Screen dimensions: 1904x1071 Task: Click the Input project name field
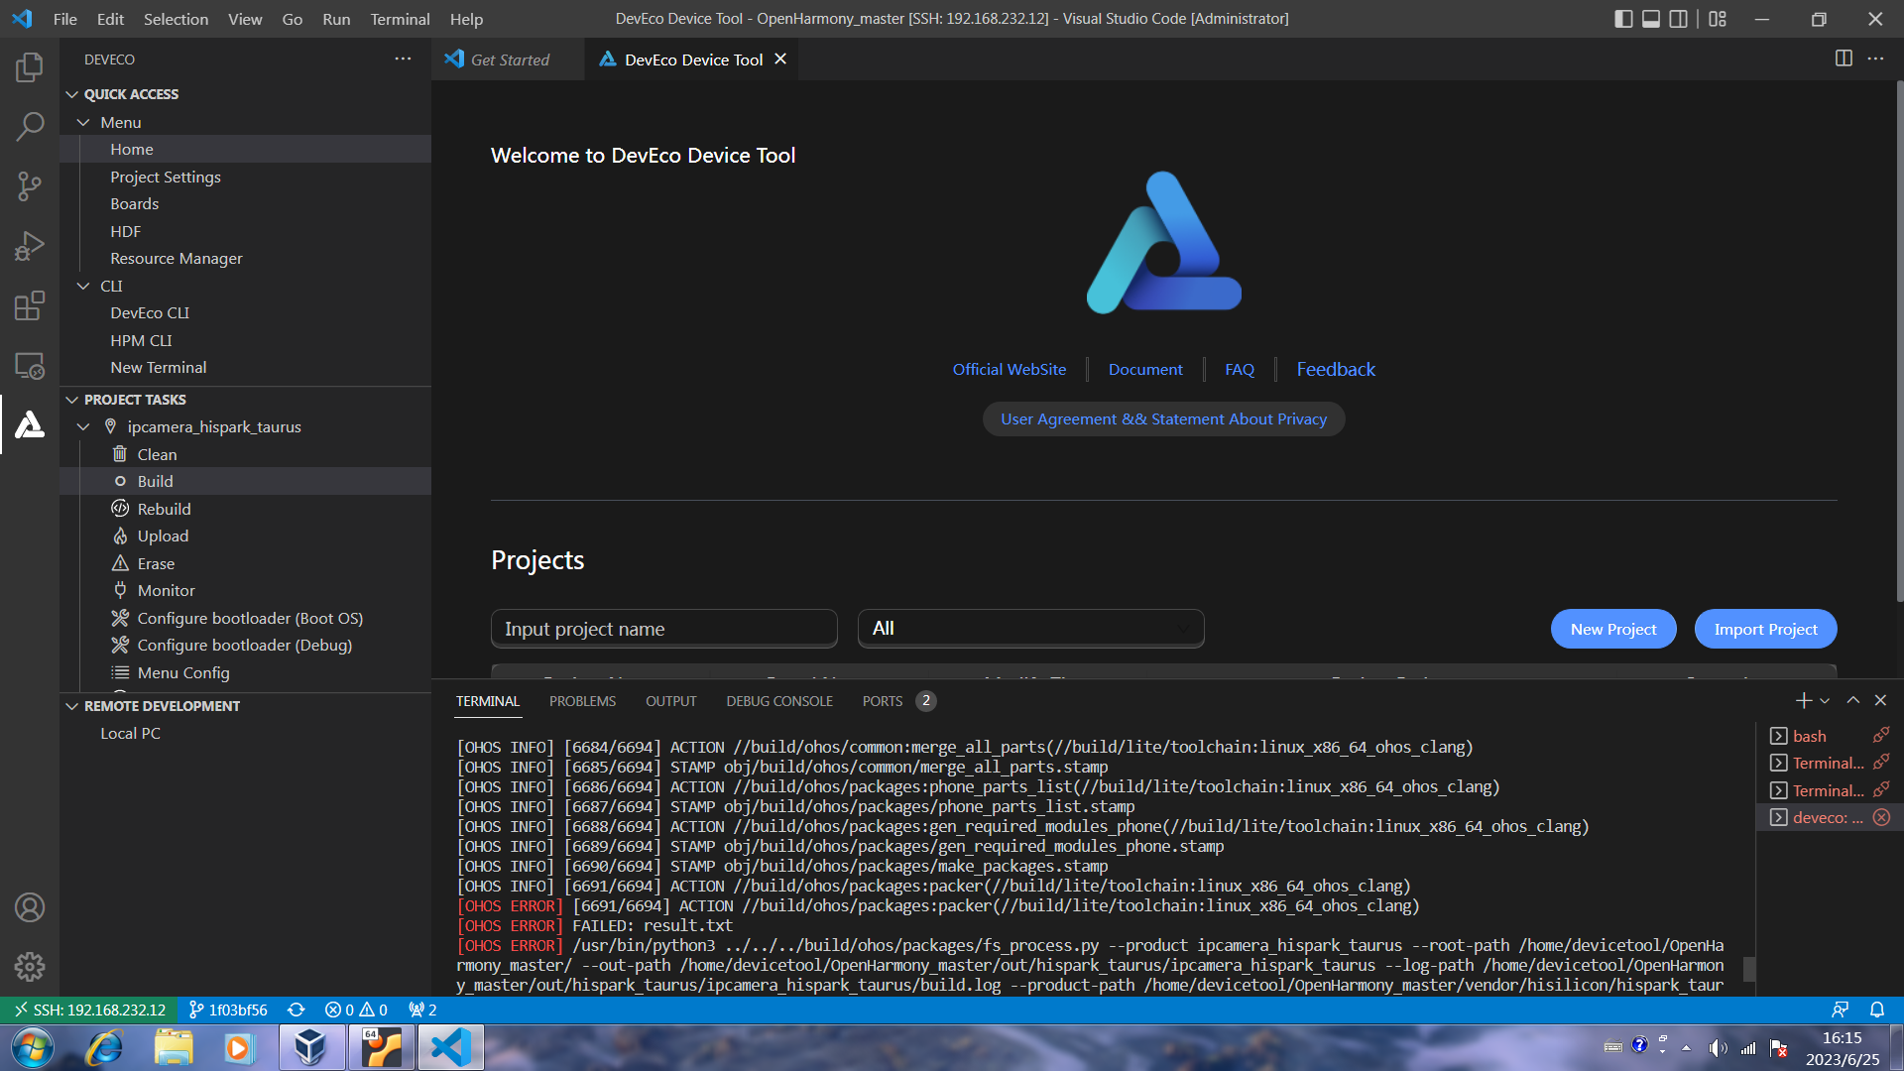pyautogui.click(x=663, y=629)
